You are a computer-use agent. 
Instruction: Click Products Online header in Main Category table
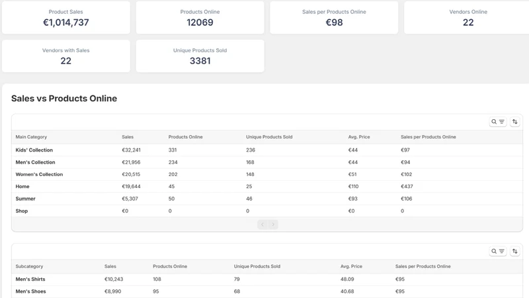point(185,137)
